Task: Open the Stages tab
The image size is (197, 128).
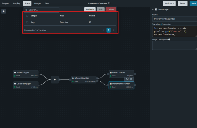Action: (5, 4)
